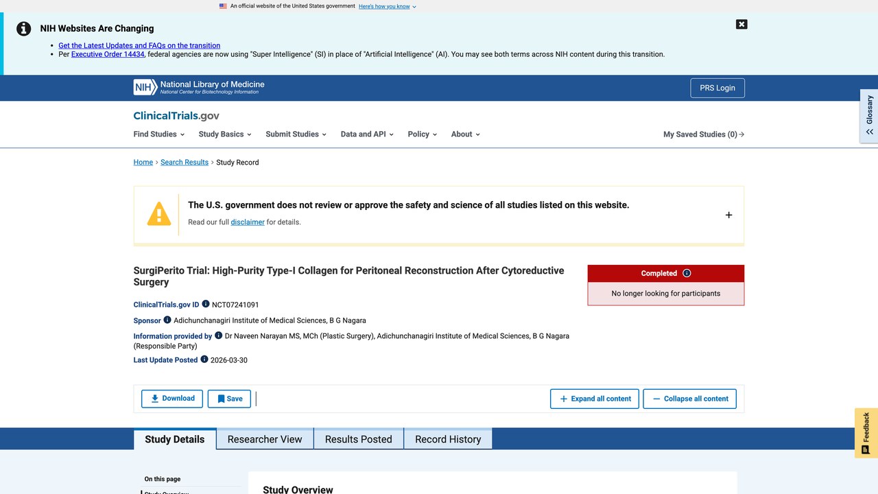This screenshot has width=878, height=494.
Task: Switch to the Record History tab
Action: 448,439
